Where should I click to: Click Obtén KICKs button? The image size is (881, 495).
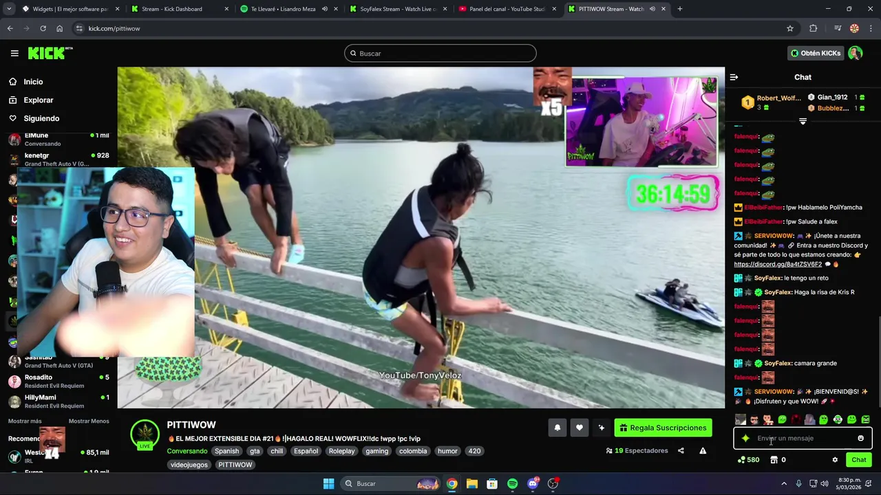click(816, 53)
